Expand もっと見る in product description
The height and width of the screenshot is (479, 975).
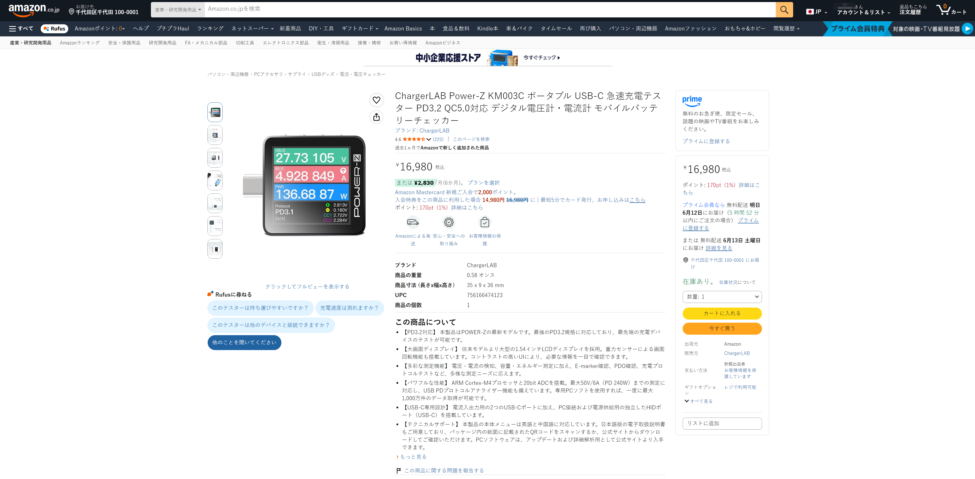pyautogui.click(x=412, y=457)
